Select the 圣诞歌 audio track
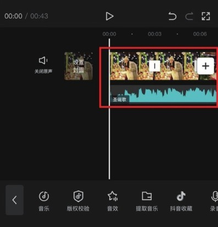The width and height of the screenshot is (218, 227). [x=163, y=94]
